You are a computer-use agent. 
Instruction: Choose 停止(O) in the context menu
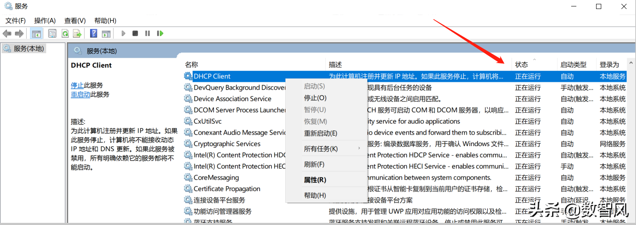[315, 98]
